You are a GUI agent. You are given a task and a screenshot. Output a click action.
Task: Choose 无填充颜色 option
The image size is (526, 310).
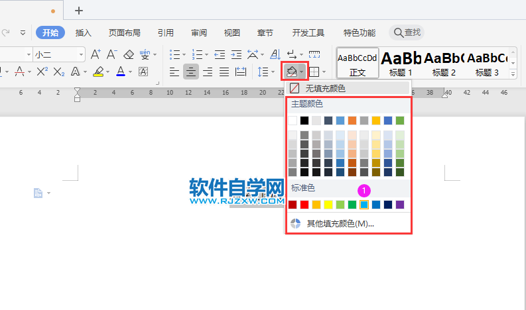click(347, 88)
